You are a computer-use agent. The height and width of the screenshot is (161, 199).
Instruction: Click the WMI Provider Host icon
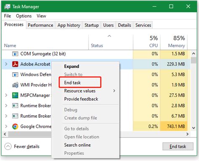[x=15, y=85]
